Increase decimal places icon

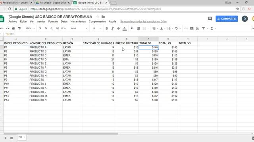point(57,28)
